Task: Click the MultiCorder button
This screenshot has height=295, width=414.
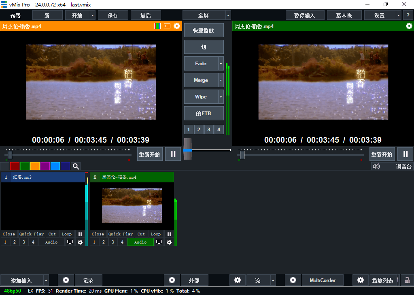Action: (x=323, y=280)
